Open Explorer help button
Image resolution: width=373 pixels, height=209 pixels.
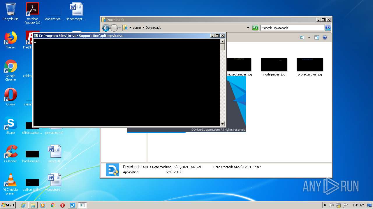pyautogui.click(x=325, y=37)
